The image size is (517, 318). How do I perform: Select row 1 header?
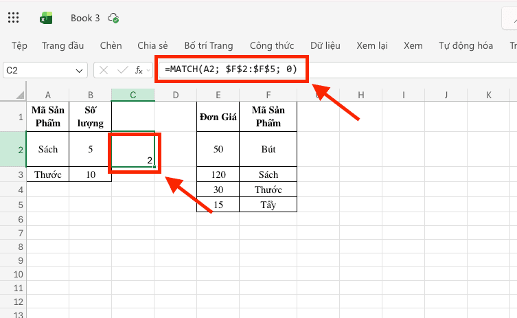tap(13, 117)
